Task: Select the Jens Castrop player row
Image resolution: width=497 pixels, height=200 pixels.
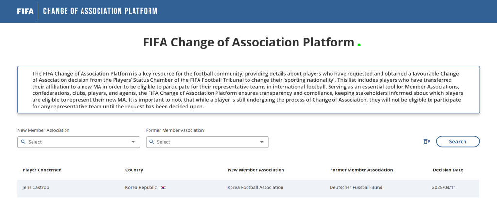Action: click(x=36, y=187)
